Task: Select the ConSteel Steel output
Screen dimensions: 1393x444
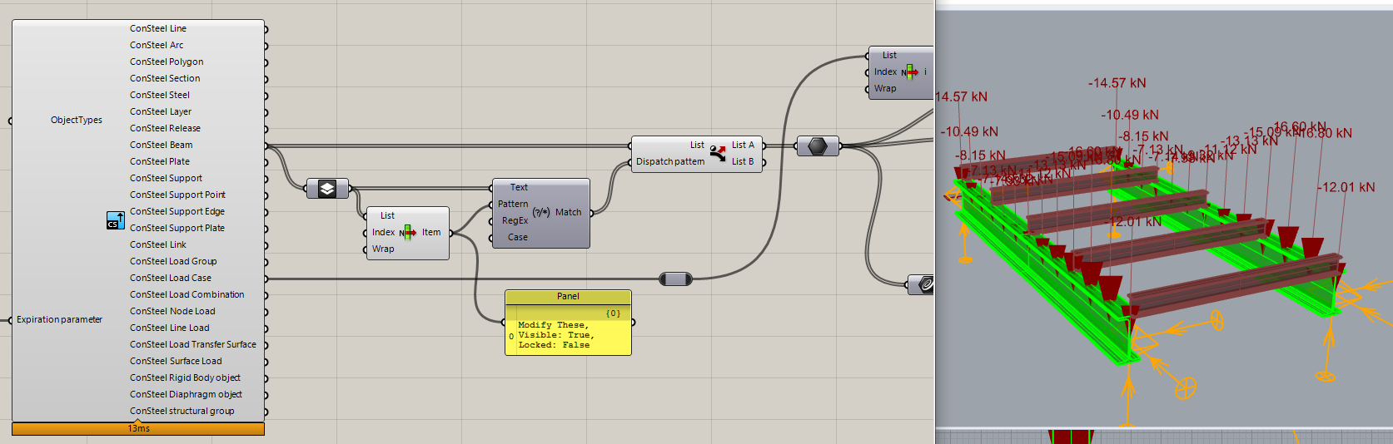Action: tap(160, 95)
